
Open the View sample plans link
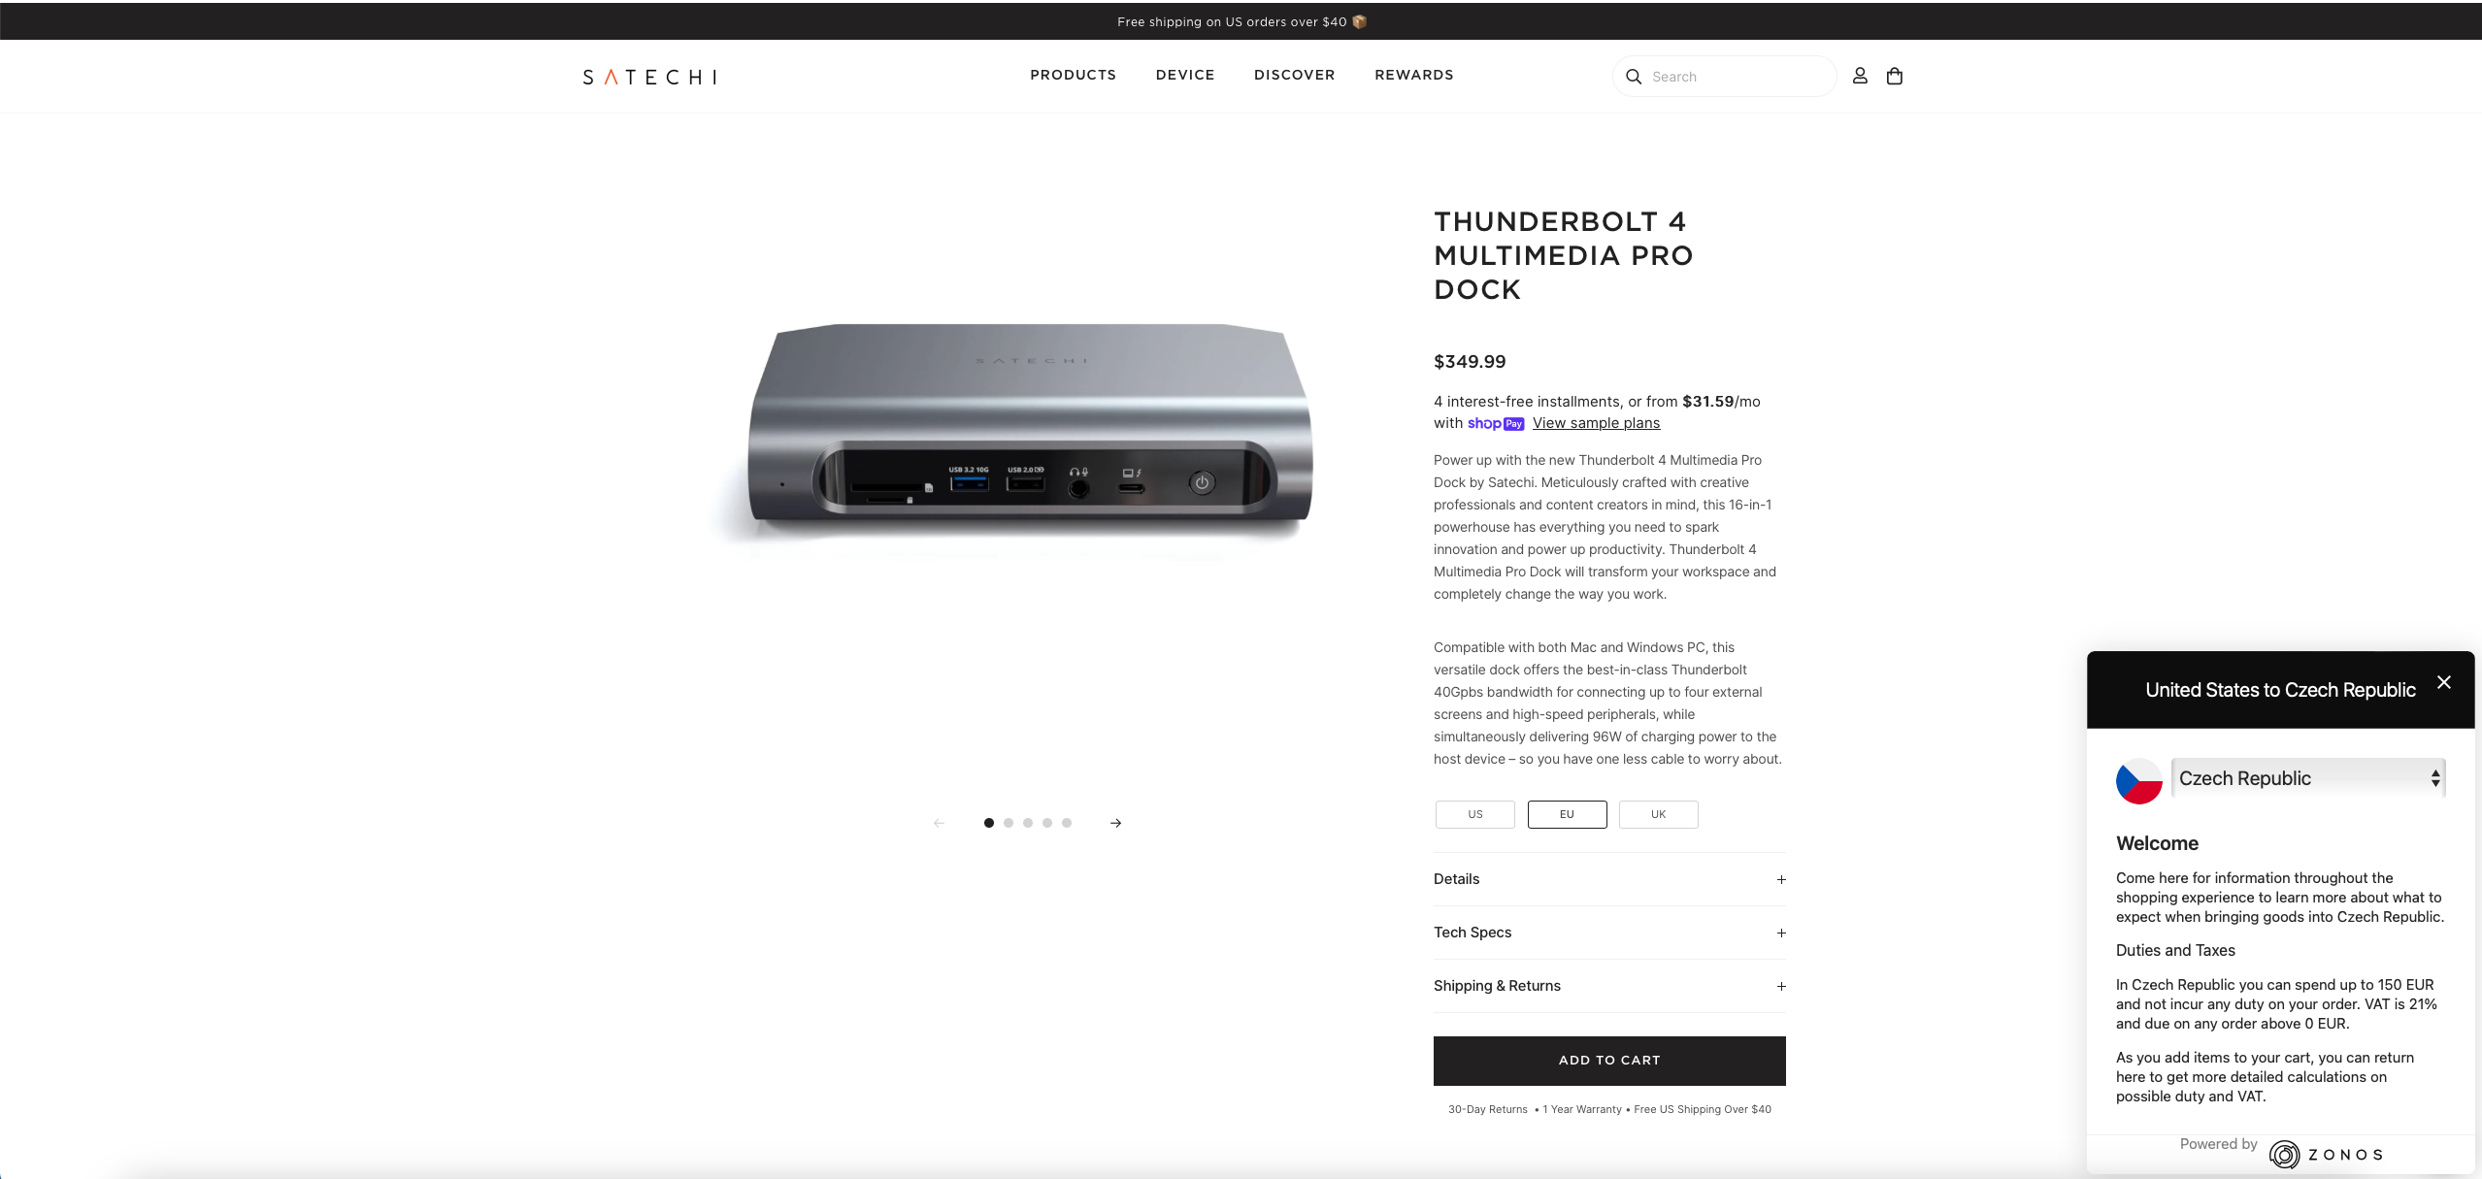point(1596,423)
